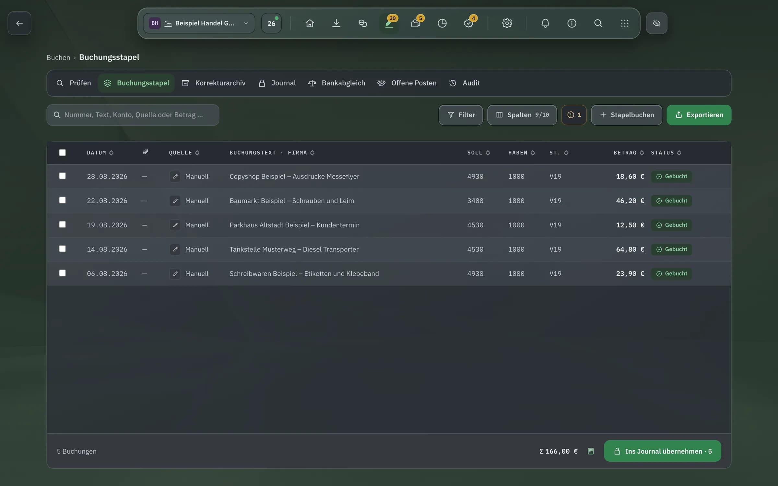Open the download/import icon
Image resolution: width=778 pixels, height=486 pixels.
click(336, 23)
